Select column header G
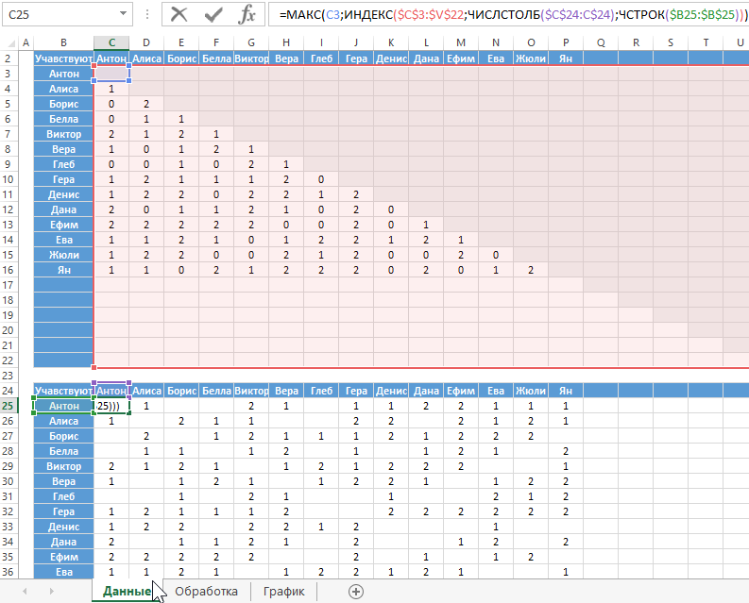Image resolution: width=749 pixels, height=603 pixels. pyautogui.click(x=251, y=42)
